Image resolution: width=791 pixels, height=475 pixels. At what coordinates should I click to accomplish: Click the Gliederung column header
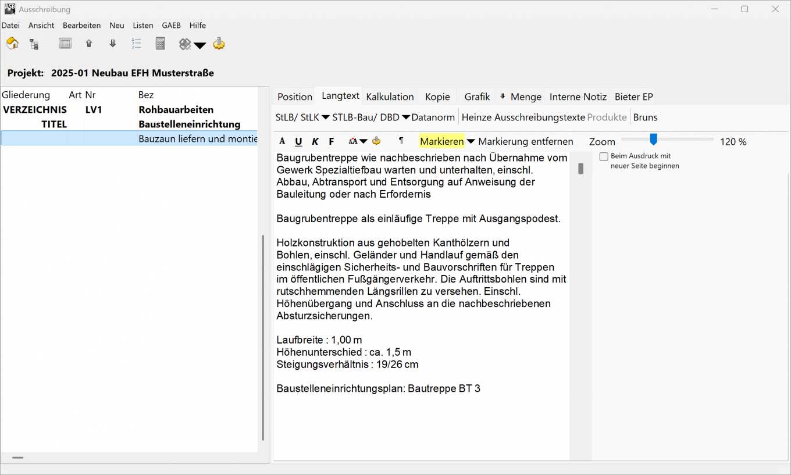click(26, 95)
